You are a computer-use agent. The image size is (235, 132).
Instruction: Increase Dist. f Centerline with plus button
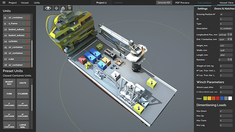tap(231, 39)
